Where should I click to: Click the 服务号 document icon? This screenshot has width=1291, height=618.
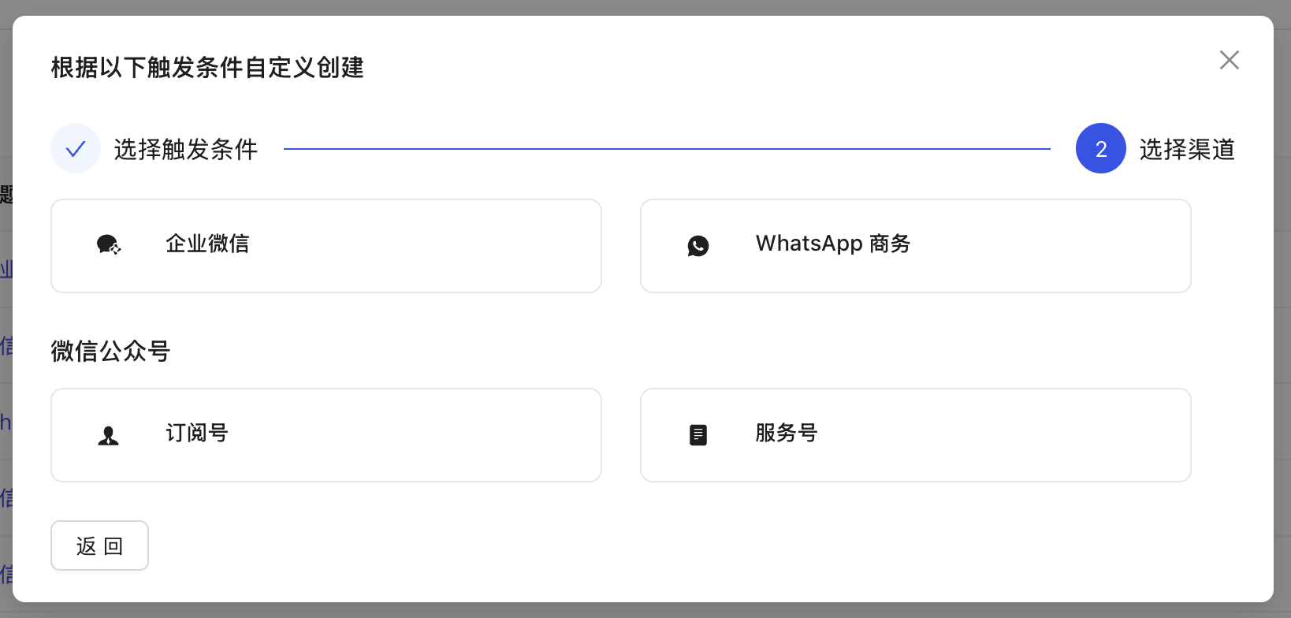(698, 434)
